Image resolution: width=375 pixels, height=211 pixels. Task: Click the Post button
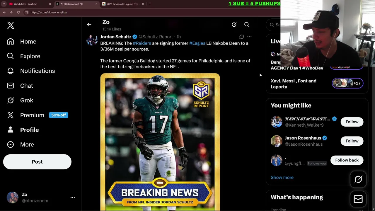coord(37,162)
